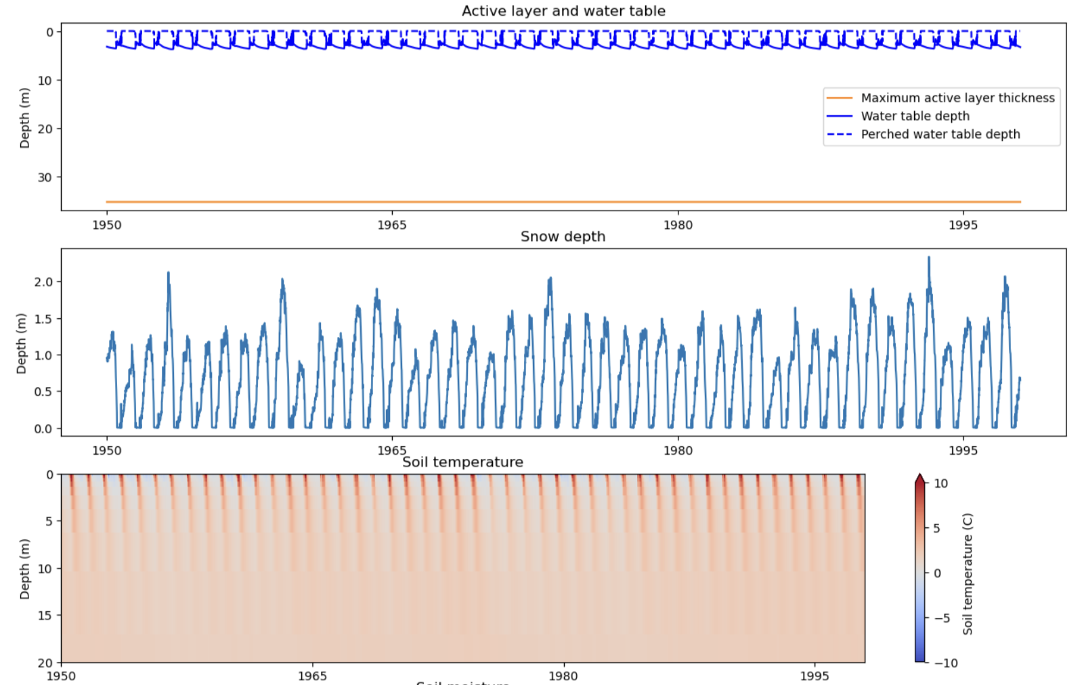Viewport: 1086px width, 685px height.
Task: Click the 'Depth (m)' y-axis label of Snow depth plot
Action: (x=22, y=343)
